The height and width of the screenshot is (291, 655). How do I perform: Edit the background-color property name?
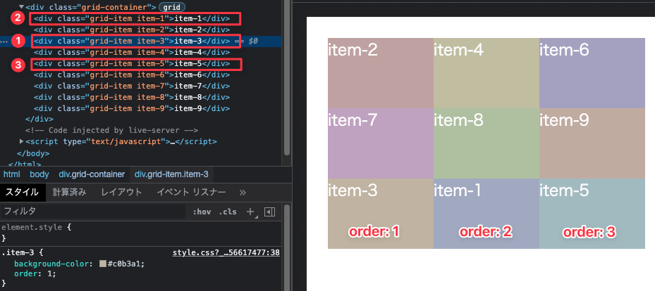coord(50,264)
